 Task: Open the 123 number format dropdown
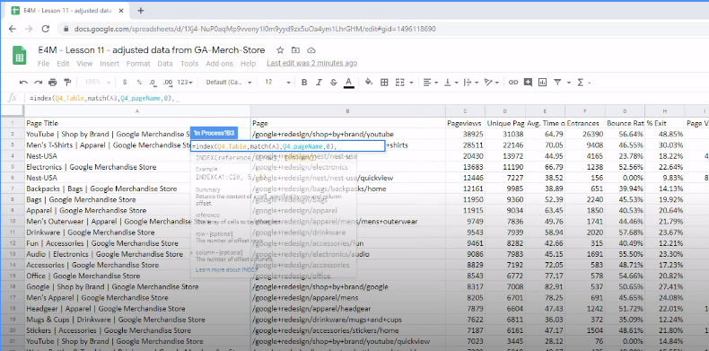(x=185, y=83)
